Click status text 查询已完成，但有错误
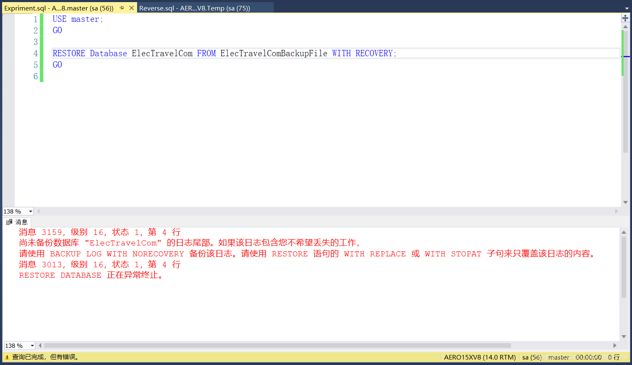This screenshot has height=365, width=632. click(45, 357)
